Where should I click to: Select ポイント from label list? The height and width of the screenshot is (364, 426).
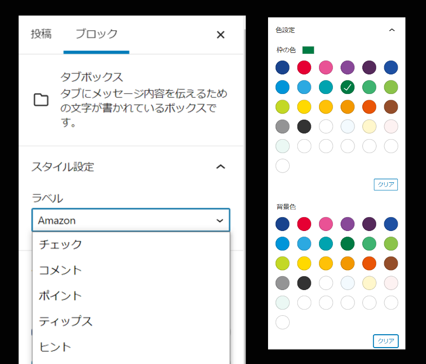tap(131, 295)
